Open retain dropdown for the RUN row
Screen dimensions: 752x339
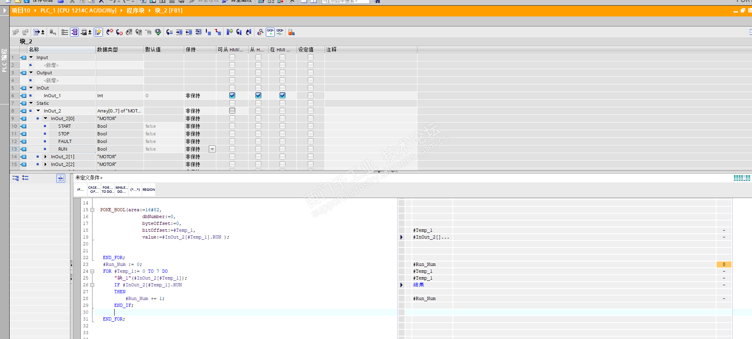(x=212, y=149)
